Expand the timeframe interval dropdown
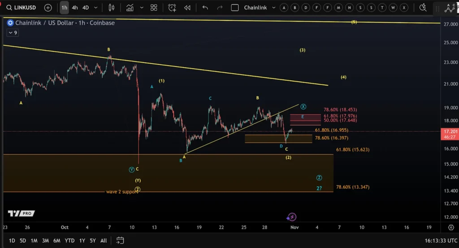This screenshot has width=459, height=248. click(96, 8)
